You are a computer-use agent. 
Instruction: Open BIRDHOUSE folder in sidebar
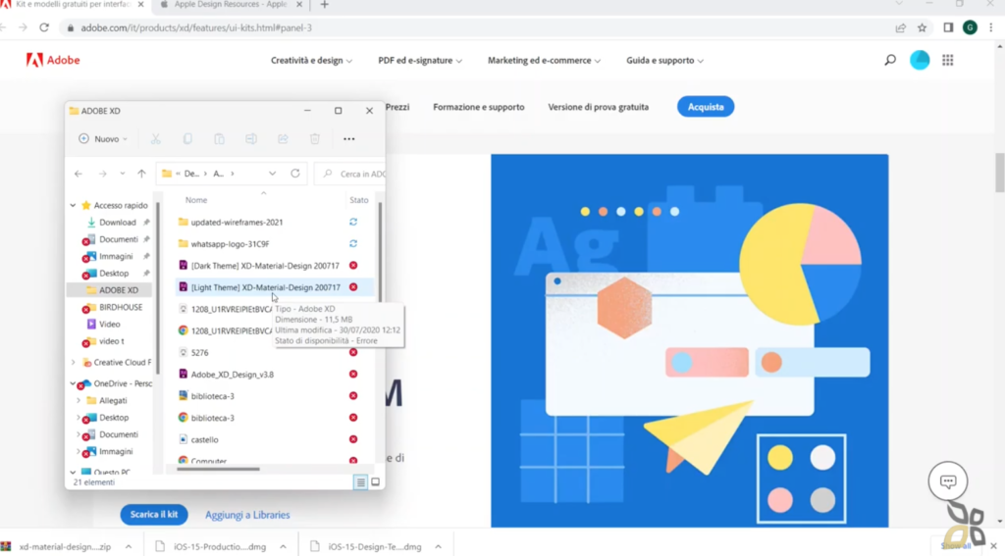[121, 308]
